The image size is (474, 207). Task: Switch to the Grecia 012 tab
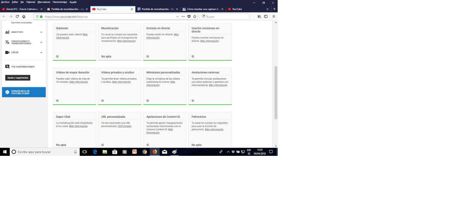point(23,9)
